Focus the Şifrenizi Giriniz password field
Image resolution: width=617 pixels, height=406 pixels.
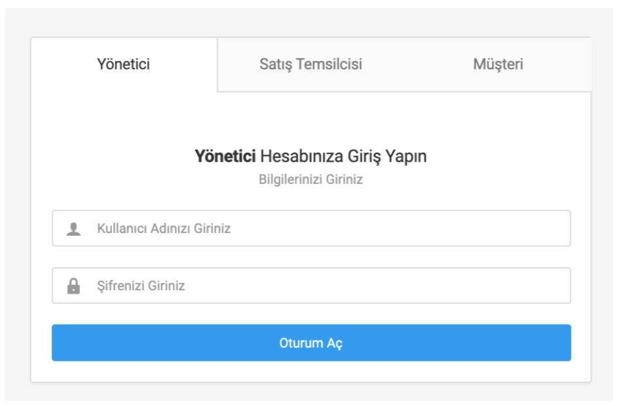(311, 286)
